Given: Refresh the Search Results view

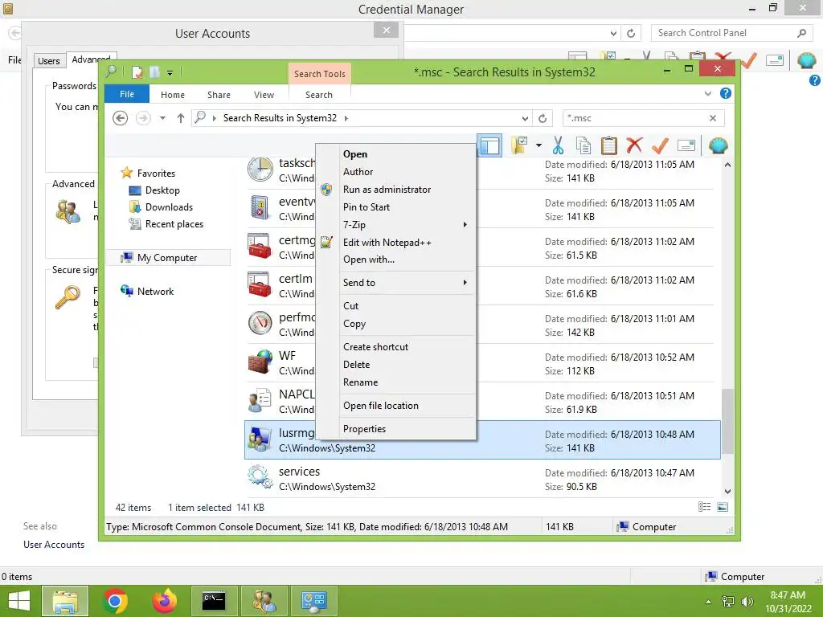Looking at the screenshot, I should click(543, 118).
